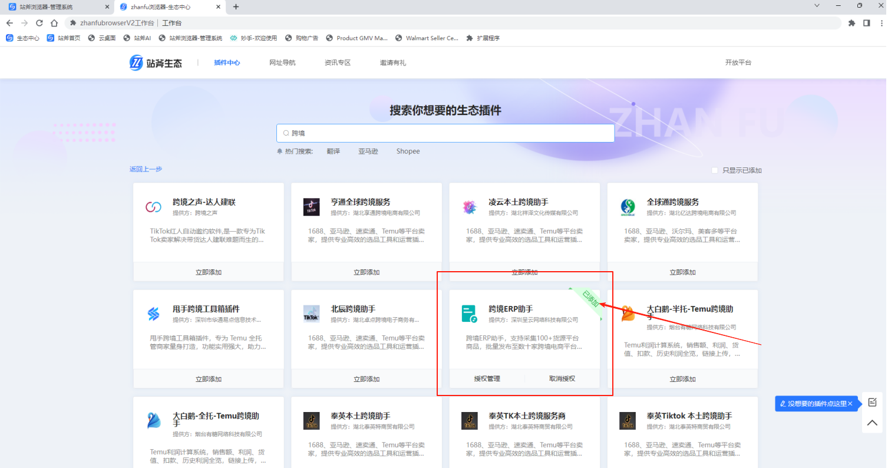
Task: Add 亨通全球跨境服务 via 立即添加
Action: tap(367, 272)
